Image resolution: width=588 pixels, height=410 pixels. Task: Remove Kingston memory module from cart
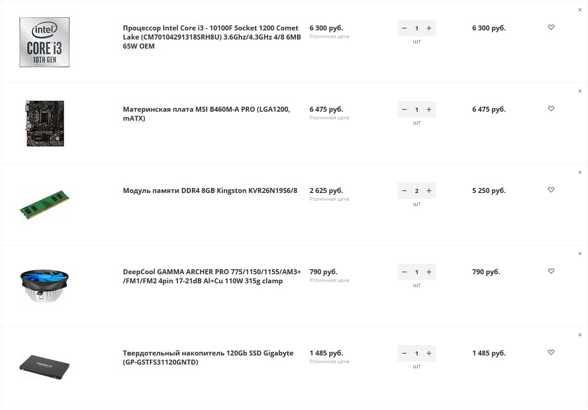pyautogui.click(x=580, y=173)
